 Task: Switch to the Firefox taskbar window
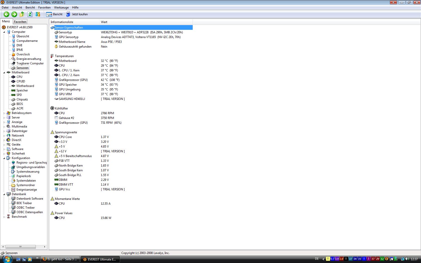(60, 259)
